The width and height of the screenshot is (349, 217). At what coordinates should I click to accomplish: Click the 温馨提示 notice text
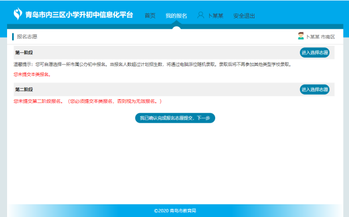coord(153,64)
